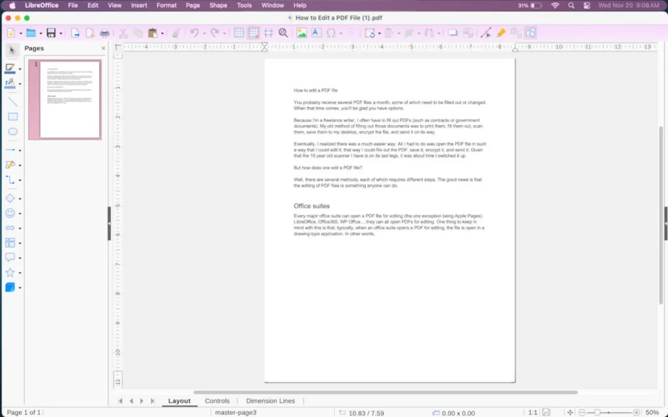668x417 pixels.
Task: Open the Undo history dropdown arrow
Action: click(x=204, y=34)
